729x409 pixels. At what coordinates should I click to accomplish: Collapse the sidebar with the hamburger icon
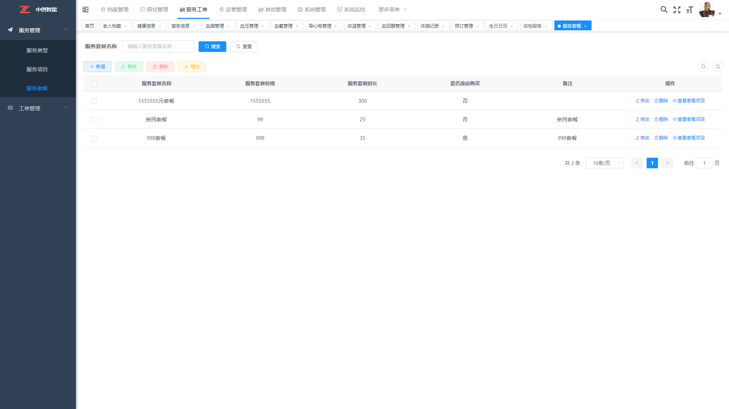coord(85,9)
